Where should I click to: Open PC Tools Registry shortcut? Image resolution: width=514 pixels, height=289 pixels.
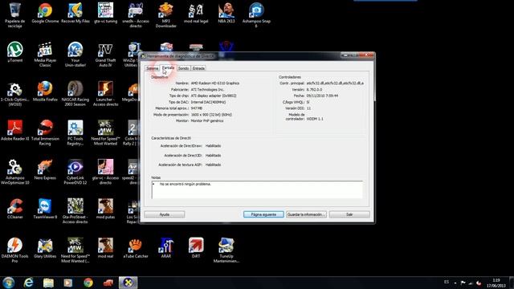tap(75, 132)
